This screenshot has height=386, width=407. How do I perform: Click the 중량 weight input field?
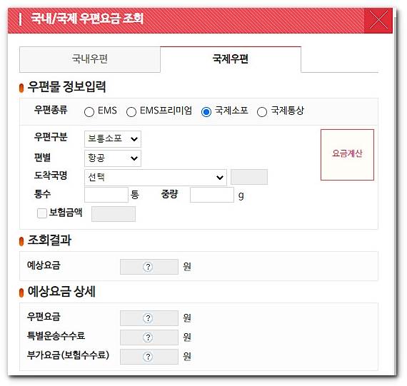coord(212,195)
